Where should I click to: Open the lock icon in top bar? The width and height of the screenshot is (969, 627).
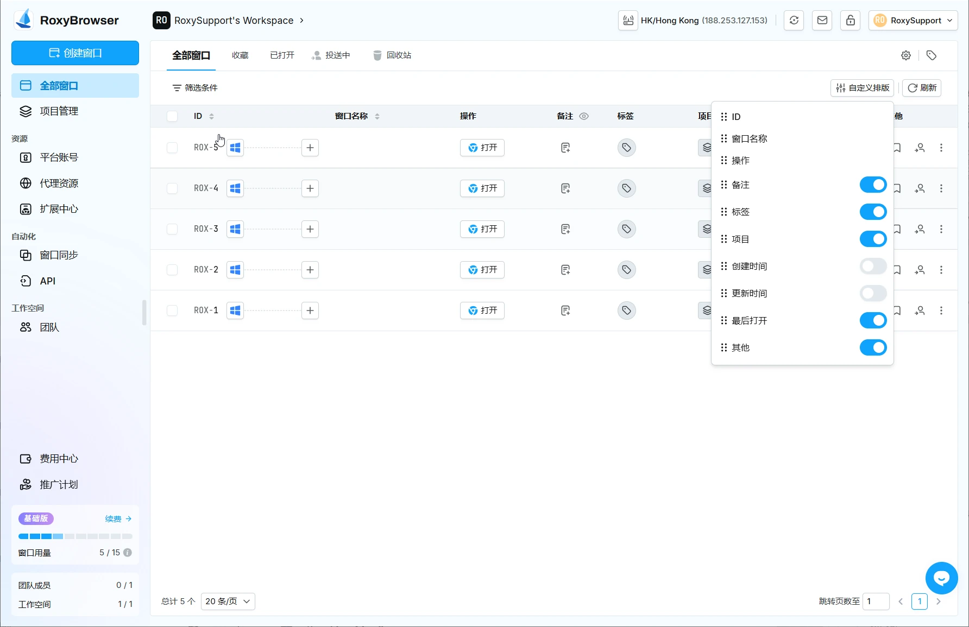(x=850, y=21)
